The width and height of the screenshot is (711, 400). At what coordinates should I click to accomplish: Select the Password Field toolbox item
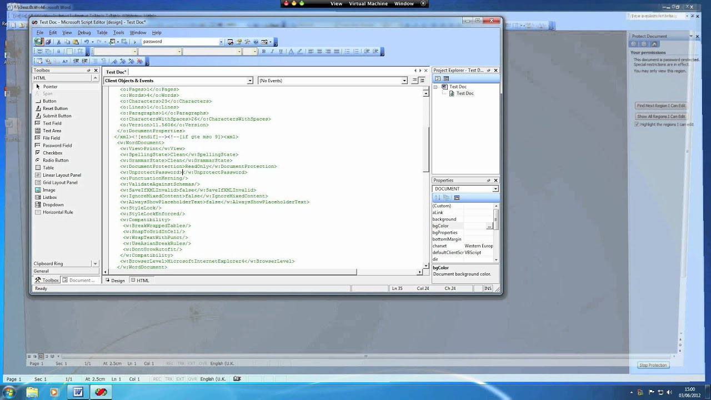point(57,146)
